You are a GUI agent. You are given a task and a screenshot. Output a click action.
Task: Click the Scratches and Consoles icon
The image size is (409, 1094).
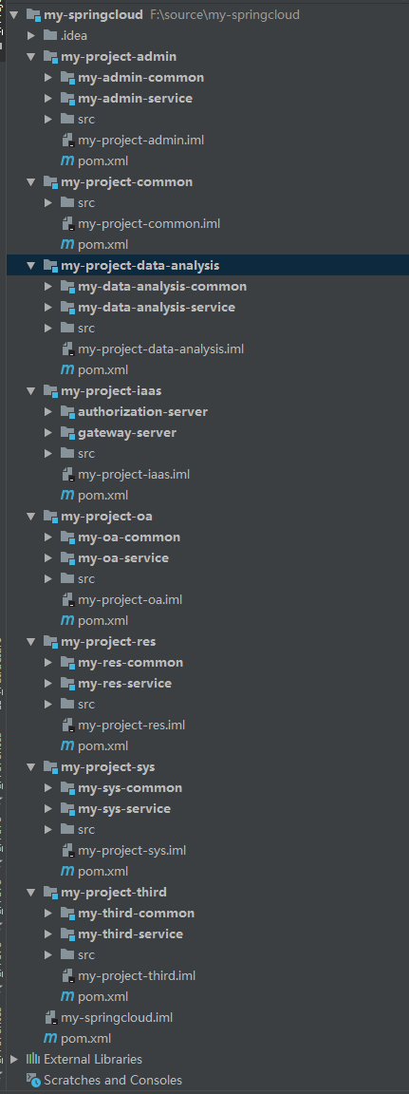33,1080
